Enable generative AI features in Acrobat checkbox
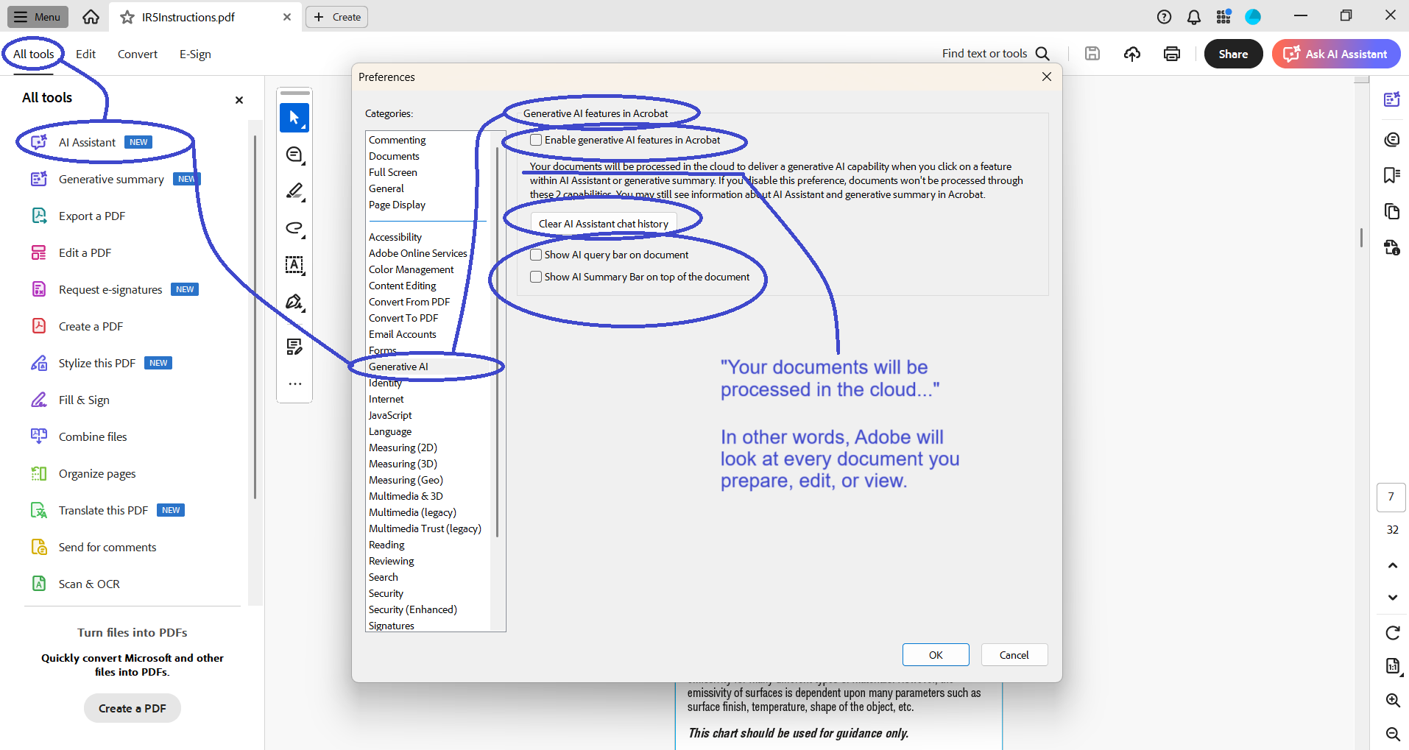 [x=536, y=140]
